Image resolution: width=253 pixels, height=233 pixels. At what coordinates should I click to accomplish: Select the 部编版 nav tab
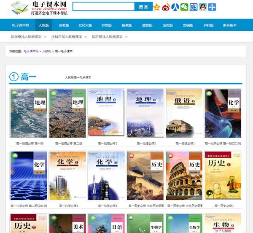[x=188, y=25]
